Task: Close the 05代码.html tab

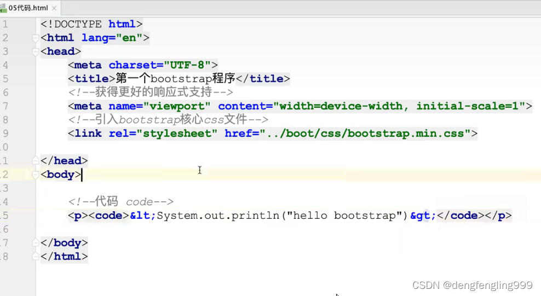Action: [x=54, y=8]
